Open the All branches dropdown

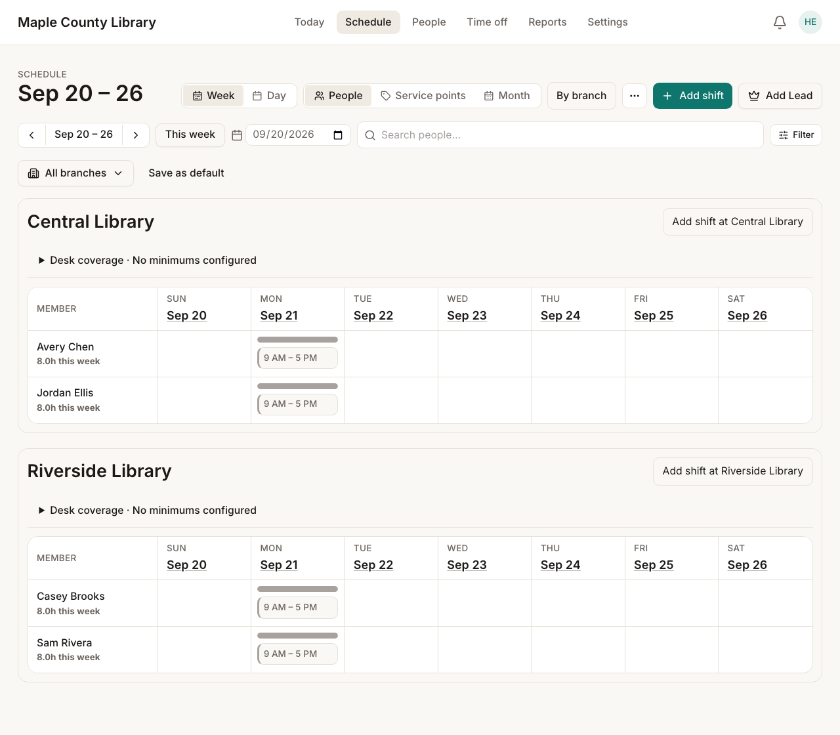pyautogui.click(x=75, y=173)
